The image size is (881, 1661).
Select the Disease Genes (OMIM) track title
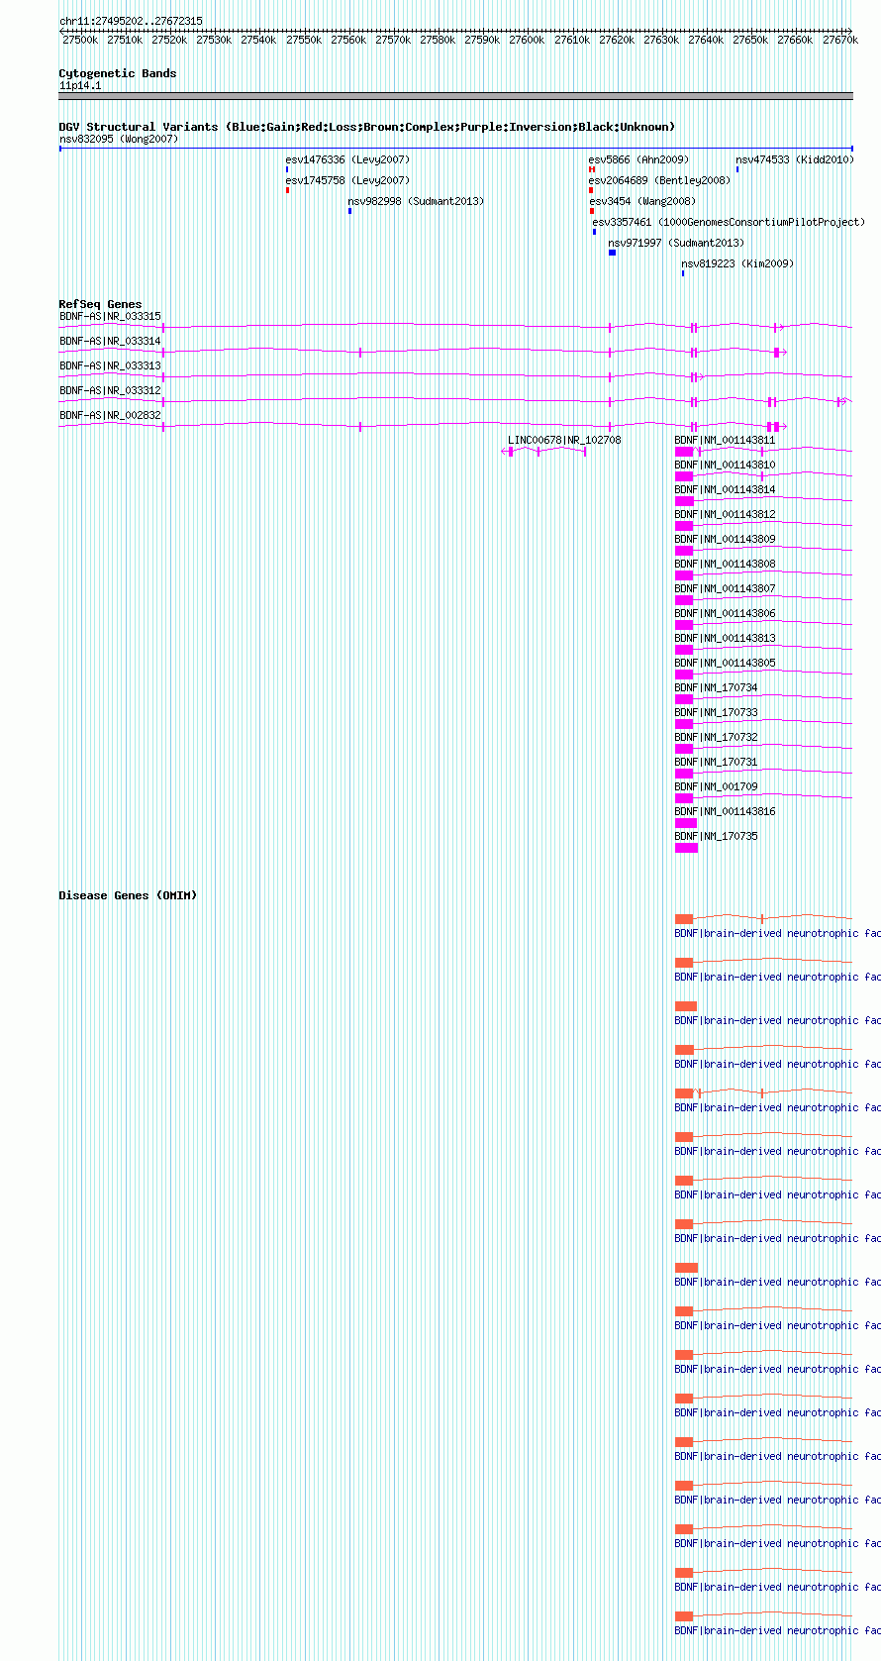coord(128,895)
